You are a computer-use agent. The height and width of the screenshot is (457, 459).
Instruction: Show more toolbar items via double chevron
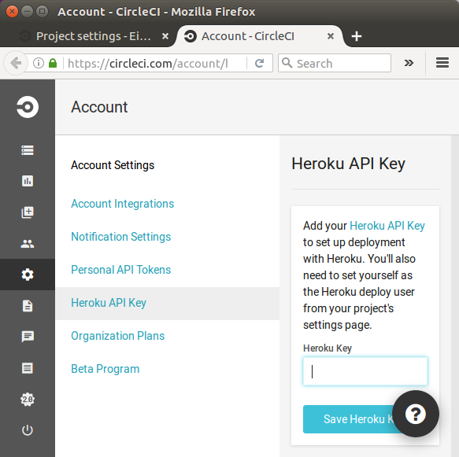(x=409, y=63)
